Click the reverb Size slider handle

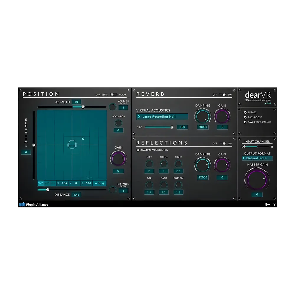(172, 127)
